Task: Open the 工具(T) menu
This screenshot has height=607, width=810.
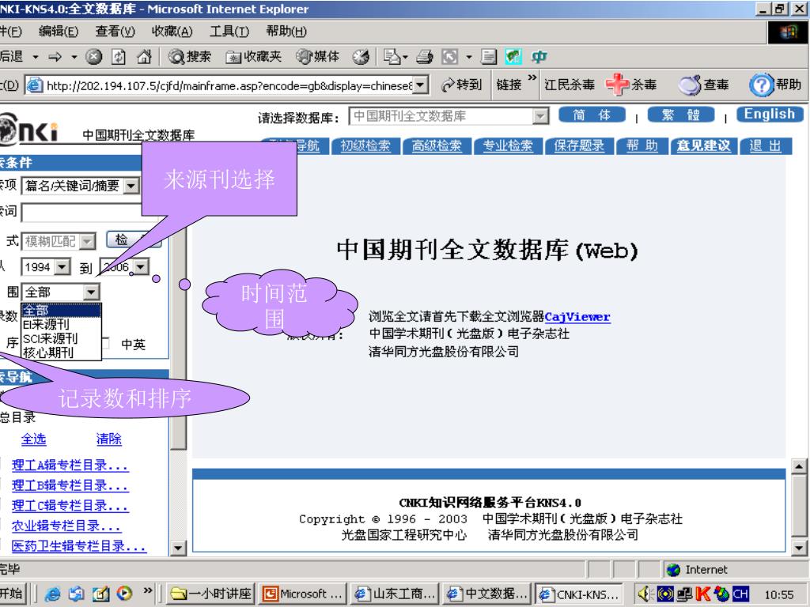Action: (x=229, y=32)
